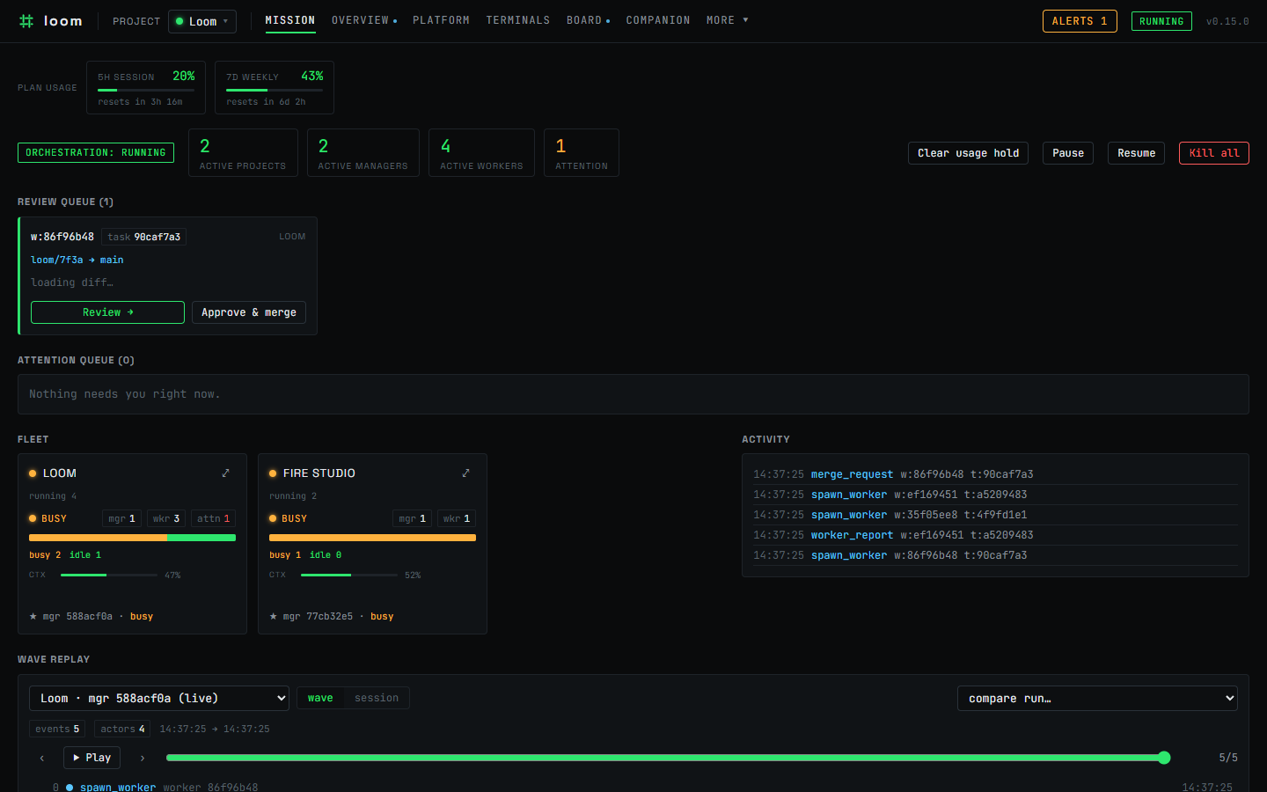Resume the orchestration
1267x792 pixels.
pyautogui.click(x=1137, y=153)
